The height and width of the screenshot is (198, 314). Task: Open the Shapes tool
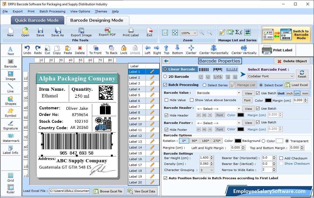10,101
